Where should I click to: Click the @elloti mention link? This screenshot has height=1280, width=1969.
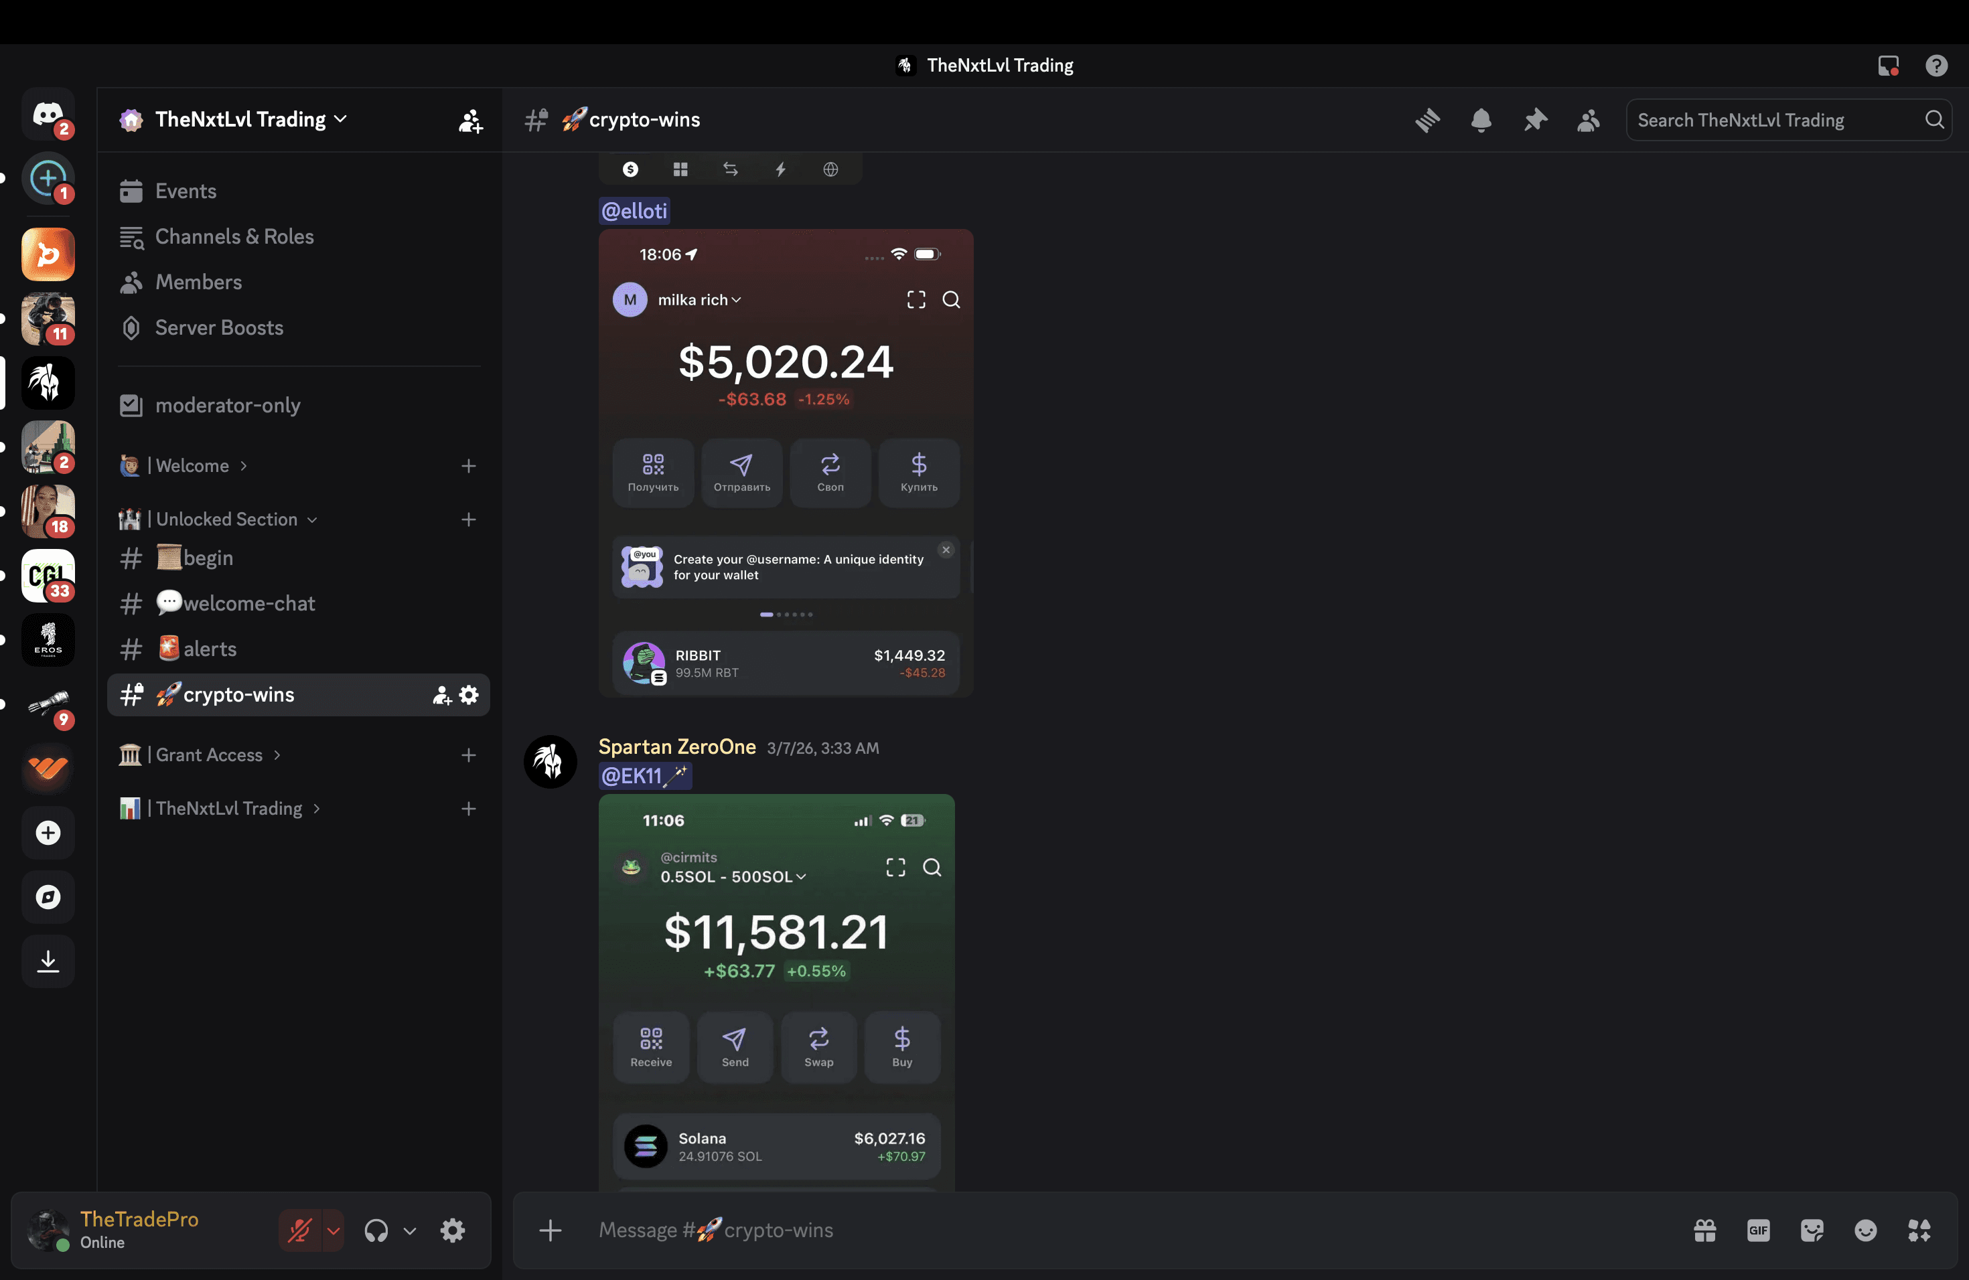634,211
